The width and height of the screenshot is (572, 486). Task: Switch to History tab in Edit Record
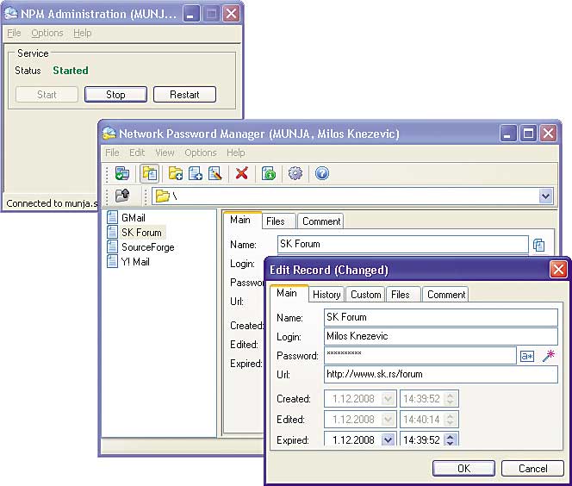[326, 295]
